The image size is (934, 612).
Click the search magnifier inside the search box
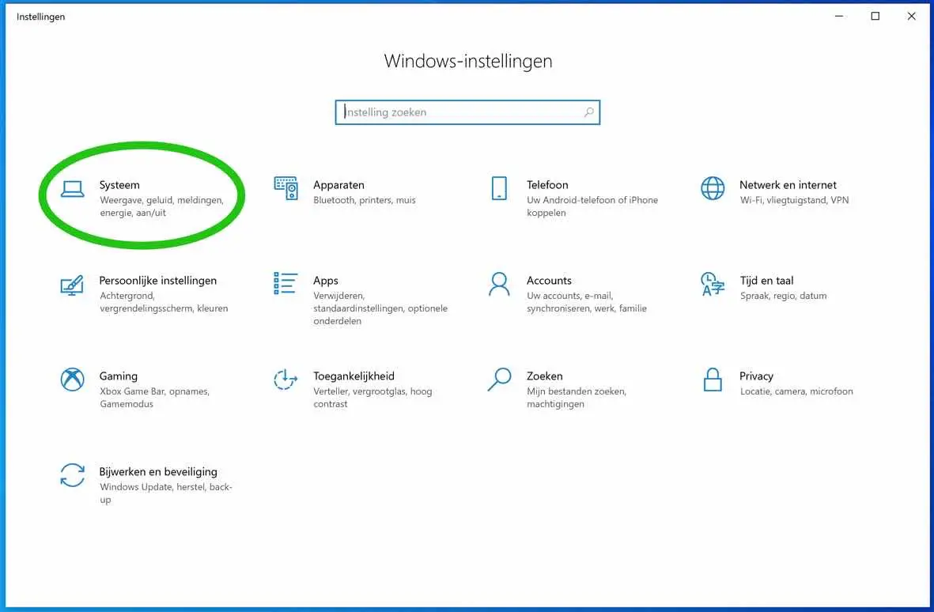pos(588,112)
